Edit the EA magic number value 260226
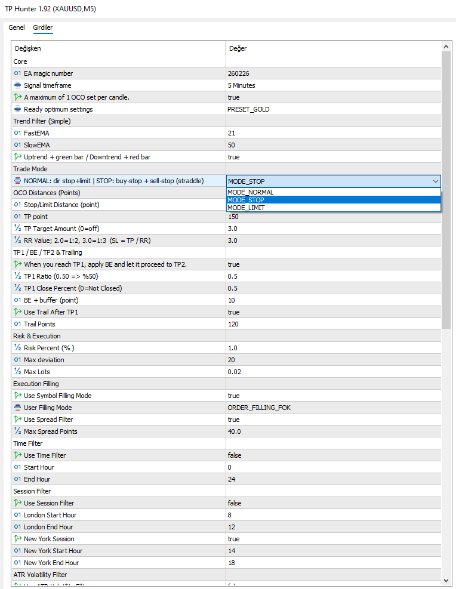Image resolution: width=456 pixels, height=589 pixels. point(334,73)
